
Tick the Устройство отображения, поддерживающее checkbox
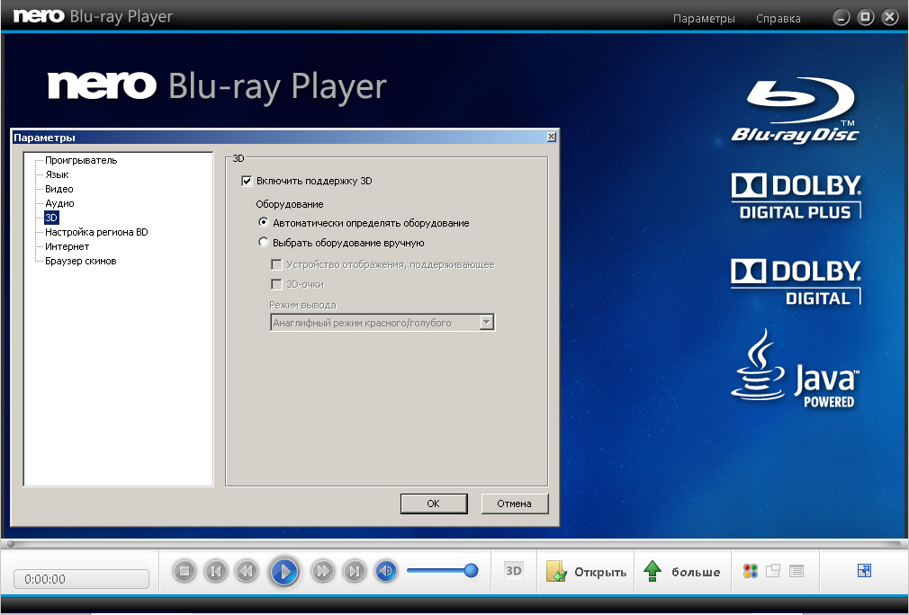(276, 264)
